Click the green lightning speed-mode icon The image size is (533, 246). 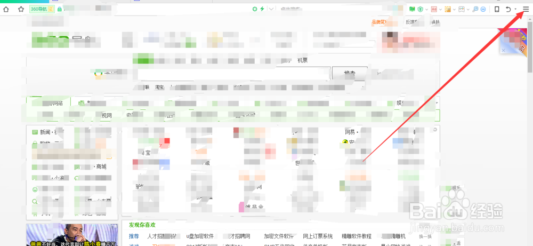click(x=262, y=9)
